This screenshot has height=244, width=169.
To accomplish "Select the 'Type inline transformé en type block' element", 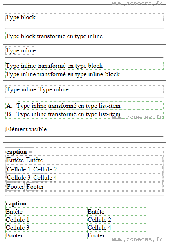I will coord(84,66).
